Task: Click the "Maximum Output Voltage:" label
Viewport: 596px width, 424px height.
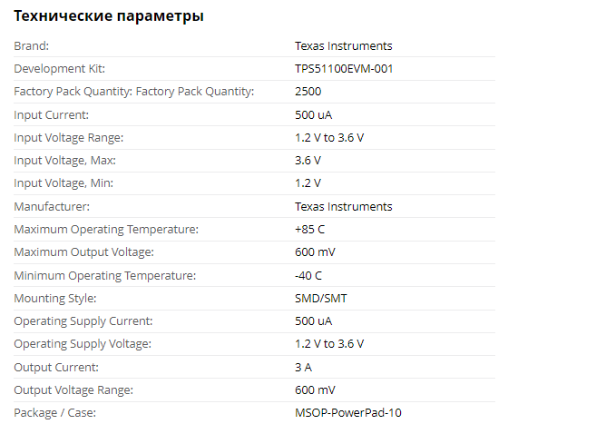Action: [x=84, y=253]
